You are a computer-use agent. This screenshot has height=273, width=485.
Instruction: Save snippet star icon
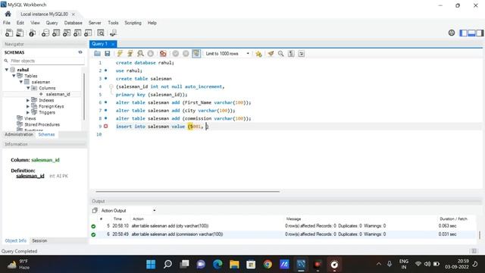(x=258, y=54)
